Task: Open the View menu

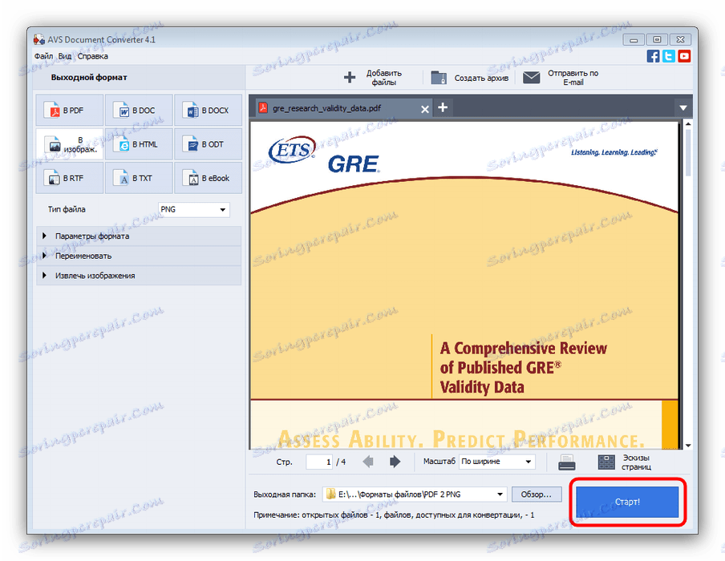Action: point(65,56)
